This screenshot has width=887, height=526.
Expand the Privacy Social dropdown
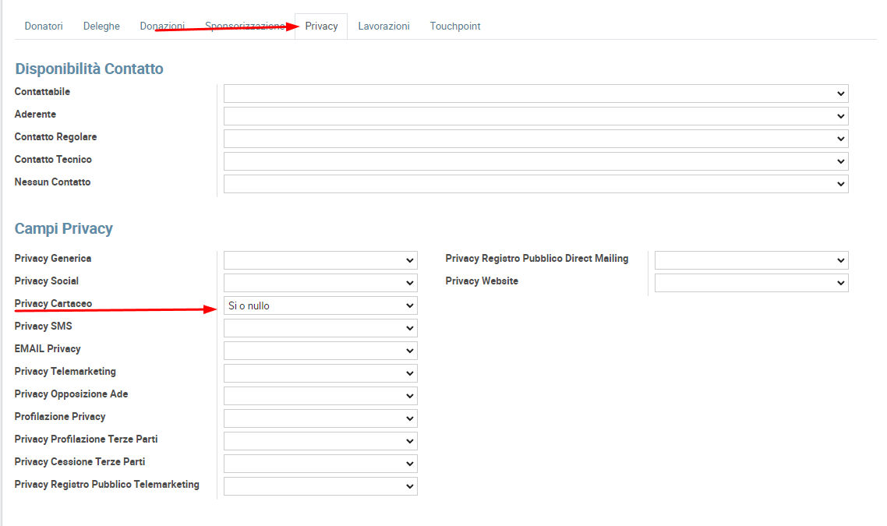coord(320,283)
